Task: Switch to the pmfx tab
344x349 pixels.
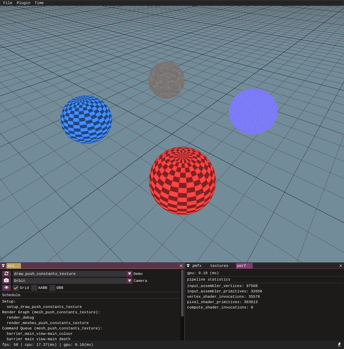Action: tap(197, 266)
